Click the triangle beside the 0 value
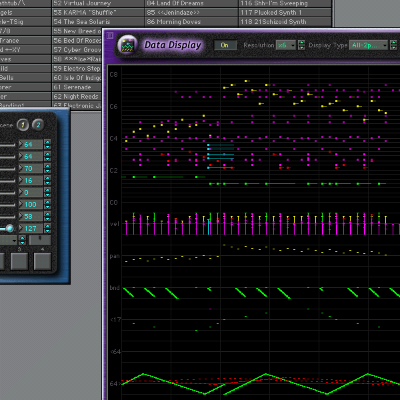This screenshot has width=400, height=400. tap(21, 192)
